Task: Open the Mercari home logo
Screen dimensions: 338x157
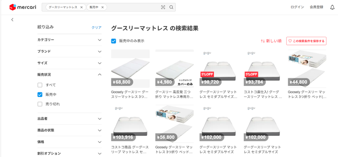Action: [x=23, y=7]
